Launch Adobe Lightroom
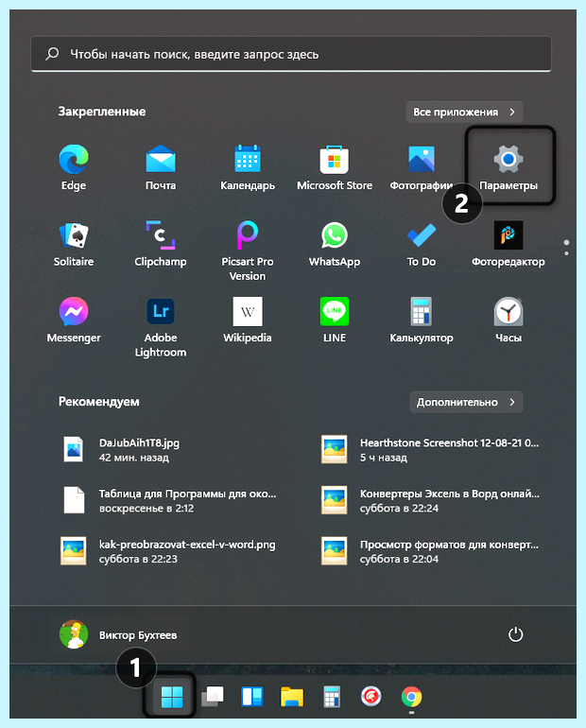 161,327
